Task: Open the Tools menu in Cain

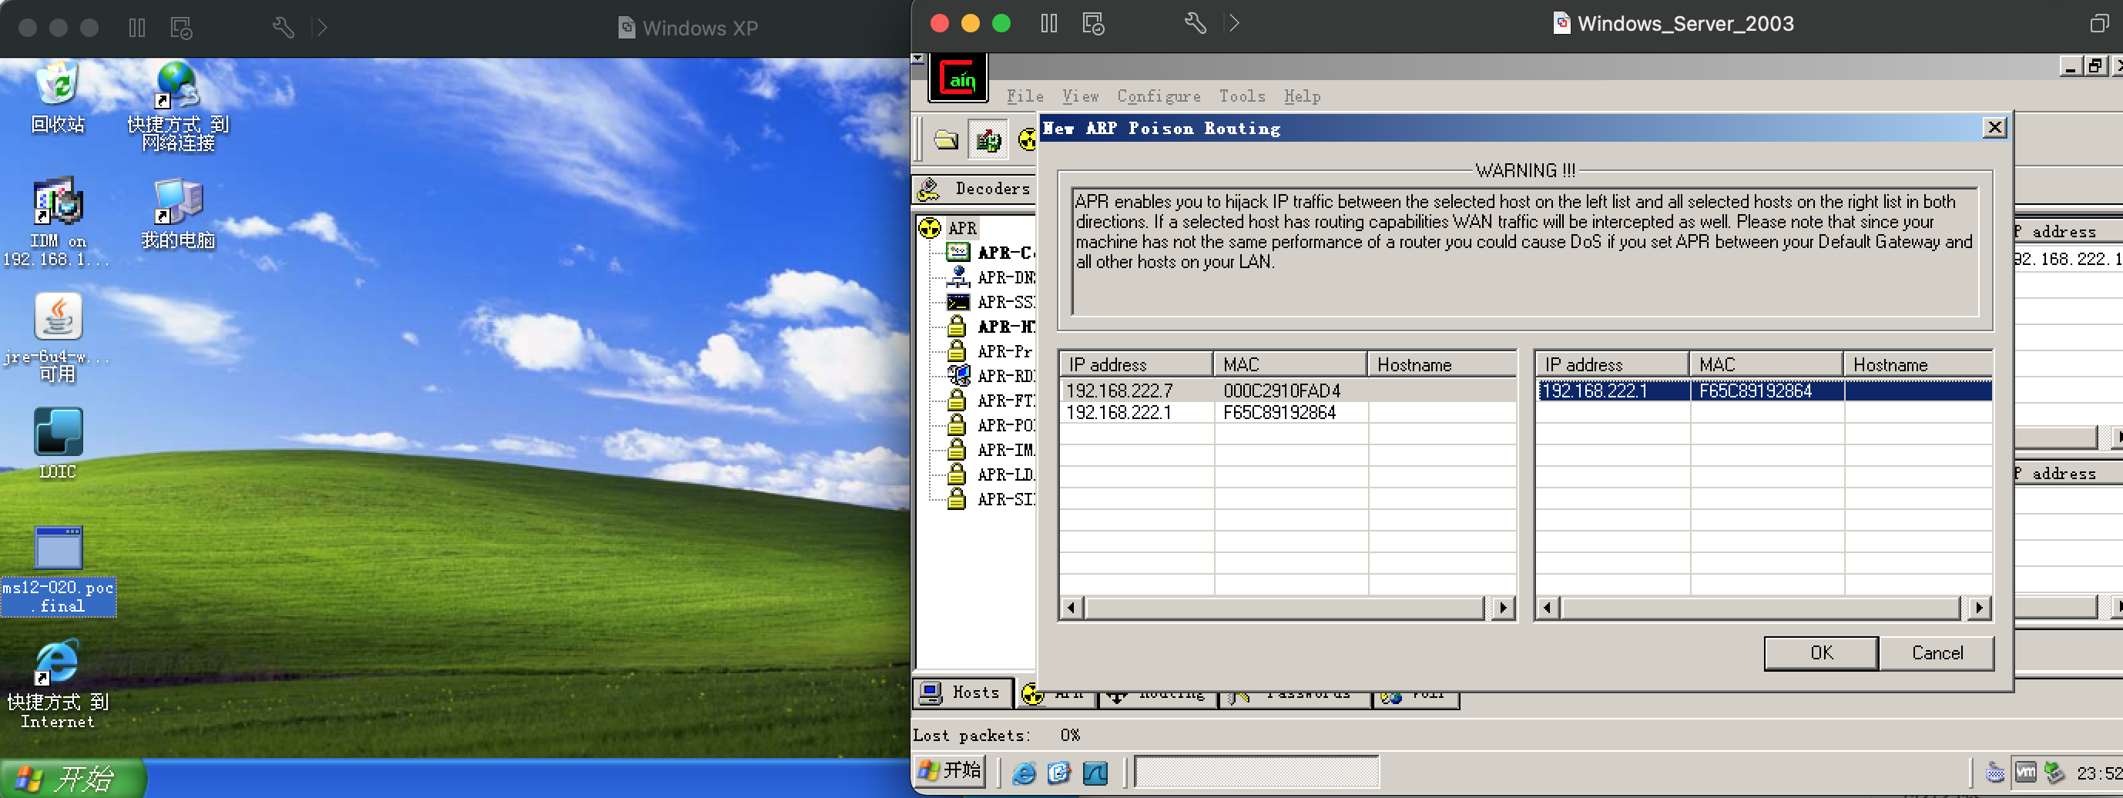Action: (x=1242, y=96)
